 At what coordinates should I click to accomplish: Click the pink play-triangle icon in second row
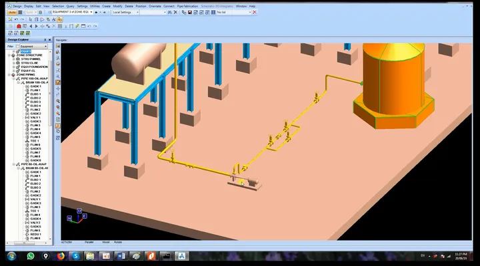[x=42, y=19]
